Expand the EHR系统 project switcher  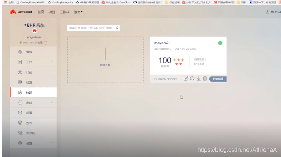point(34,25)
